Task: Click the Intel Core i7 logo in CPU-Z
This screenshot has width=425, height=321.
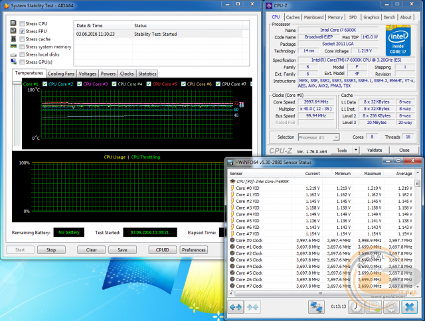Action: click(x=398, y=40)
